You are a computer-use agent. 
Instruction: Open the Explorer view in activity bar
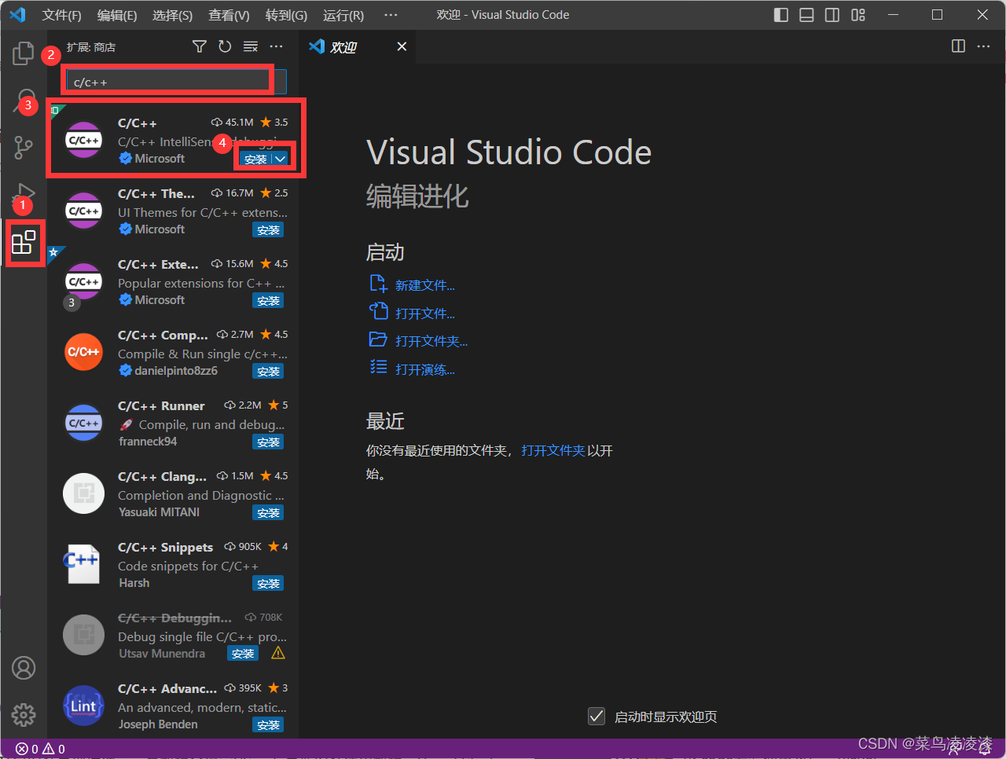tap(24, 53)
